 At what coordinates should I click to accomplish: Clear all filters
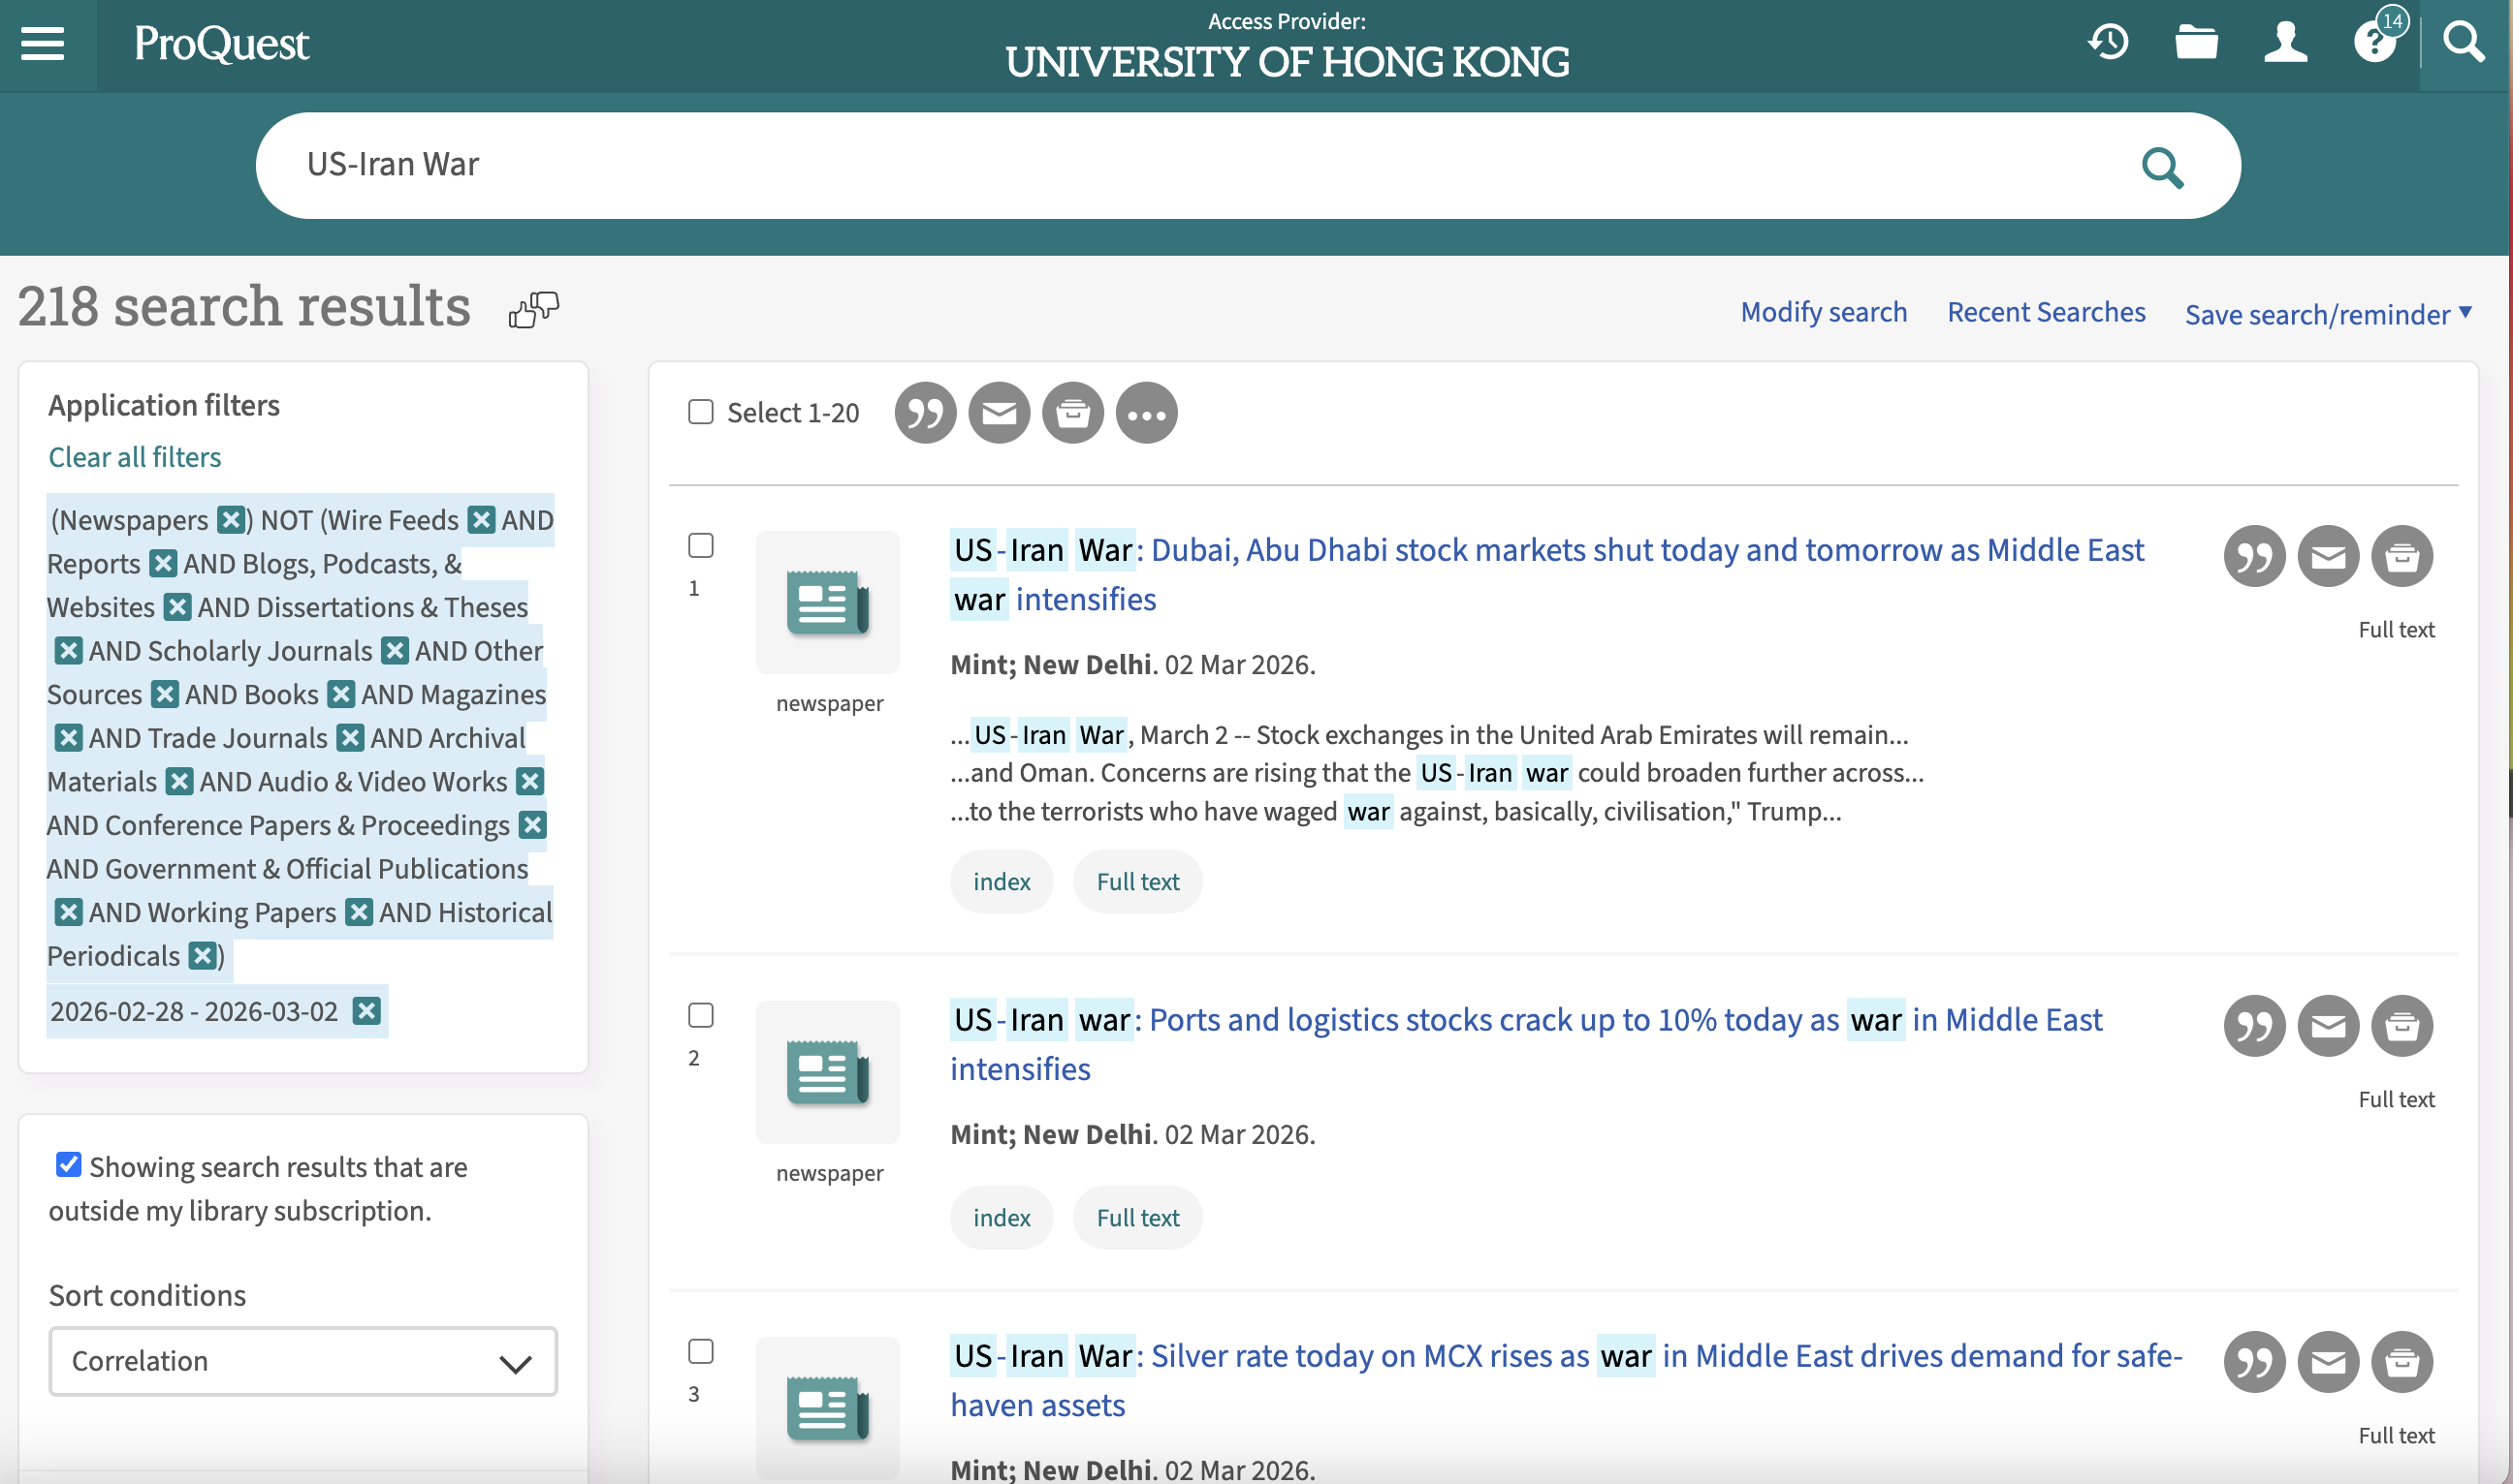135,457
